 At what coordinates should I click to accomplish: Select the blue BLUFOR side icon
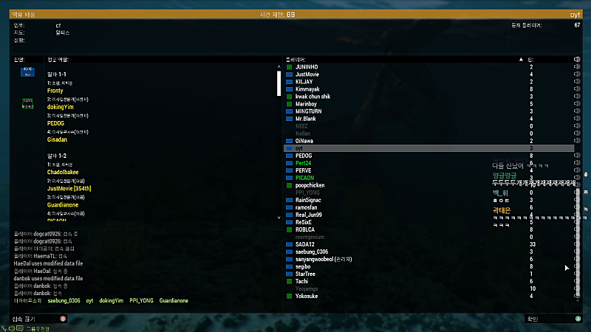(x=27, y=72)
